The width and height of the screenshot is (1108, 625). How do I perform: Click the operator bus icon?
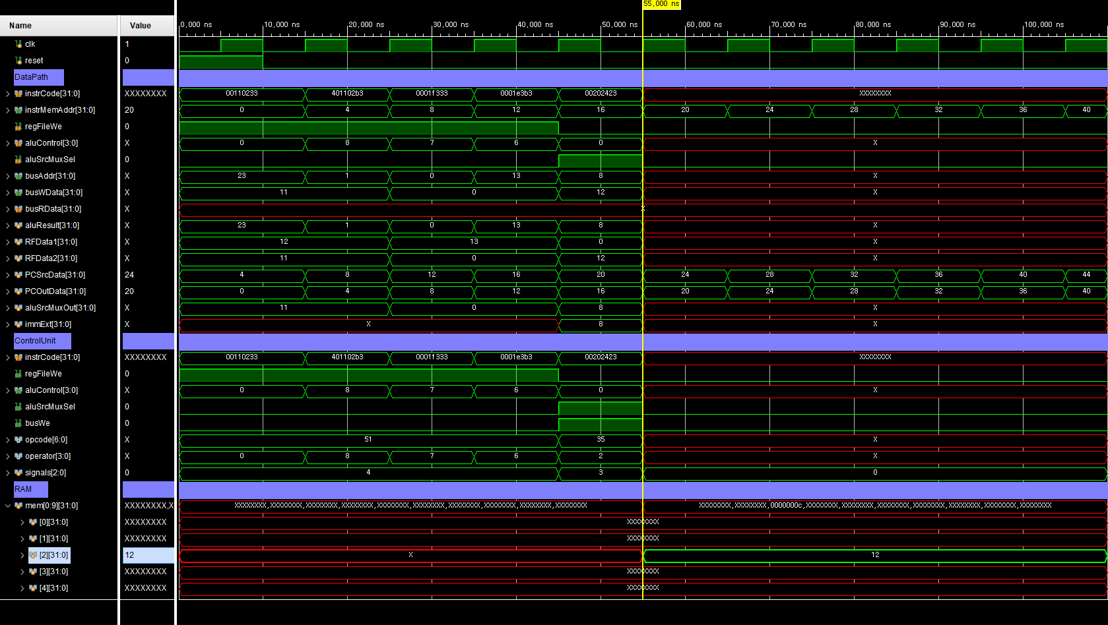click(18, 456)
